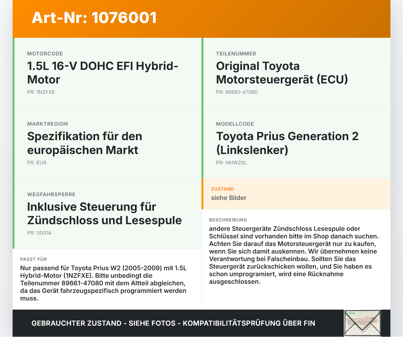This screenshot has width=403, height=337.
Task: Click the "WEGFAHRSPERRE" label
Action: point(51,195)
